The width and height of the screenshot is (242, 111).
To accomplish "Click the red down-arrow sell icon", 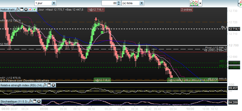I will [30, 10].
